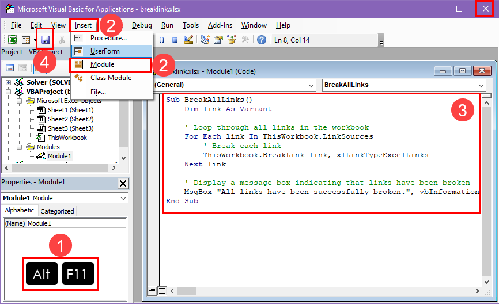
Task: Restore the Module1 (Code) window
Action: click(x=462, y=71)
